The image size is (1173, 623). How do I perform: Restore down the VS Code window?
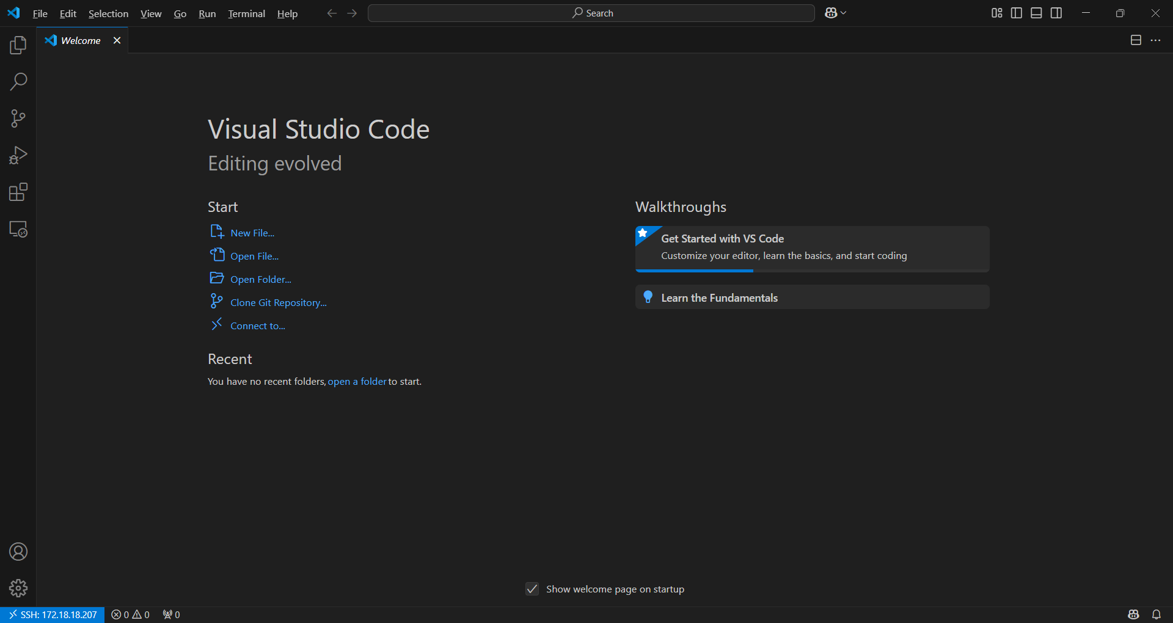click(x=1120, y=13)
